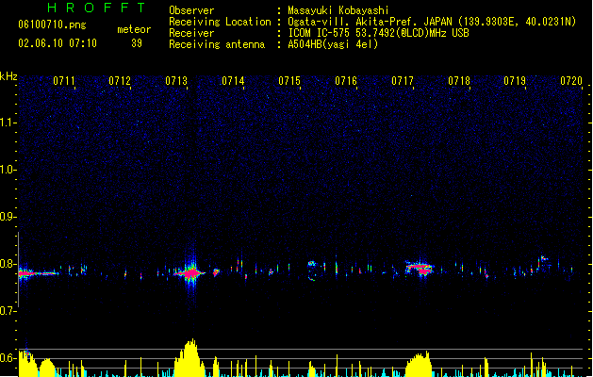Image resolution: width=593 pixels, height=377 pixels.
Task: Click observer name Masayuki Kobayashi
Action: point(338,10)
